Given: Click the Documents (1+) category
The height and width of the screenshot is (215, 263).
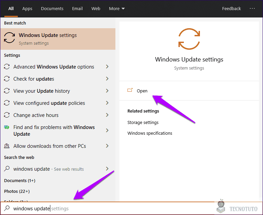Looking at the screenshot, I should pos(19,181).
